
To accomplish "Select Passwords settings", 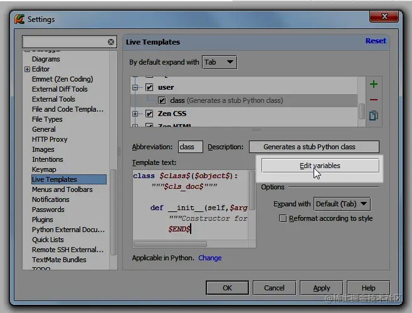I will pyautogui.click(x=48, y=210).
